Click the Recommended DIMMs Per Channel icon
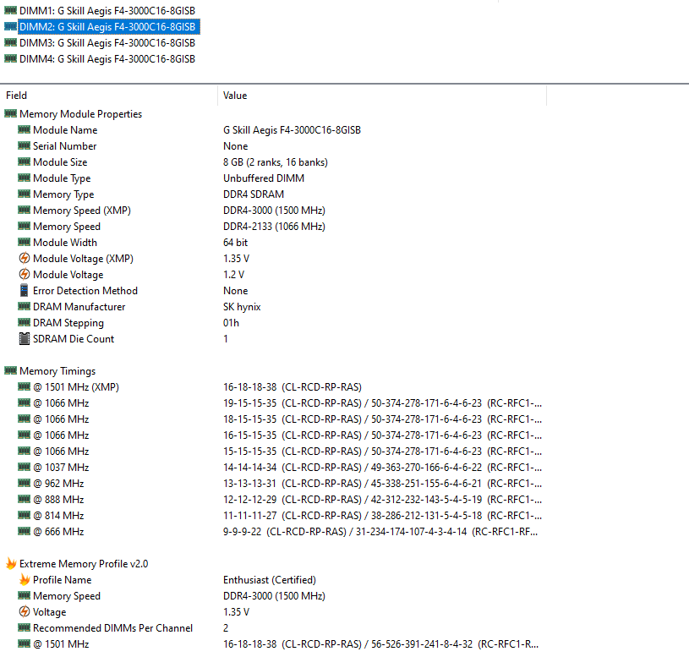 25,627
